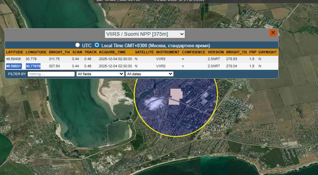Click brightness value 311.75 in first row
The width and height of the screenshot is (318, 175).
pos(54,59)
